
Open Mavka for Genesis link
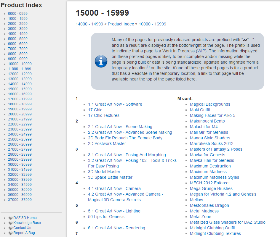[x=207, y=155]
